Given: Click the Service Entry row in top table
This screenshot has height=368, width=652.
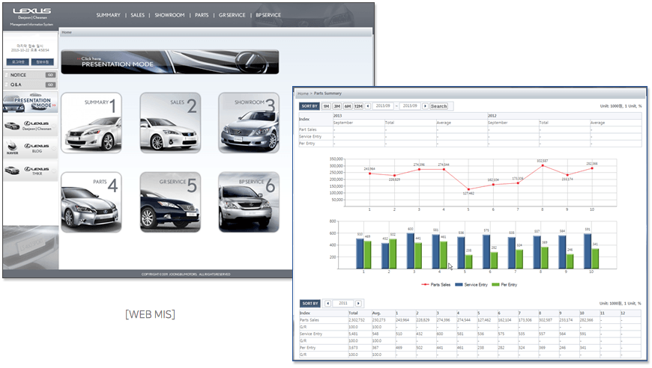Looking at the screenshot, I should pos(470,136).
